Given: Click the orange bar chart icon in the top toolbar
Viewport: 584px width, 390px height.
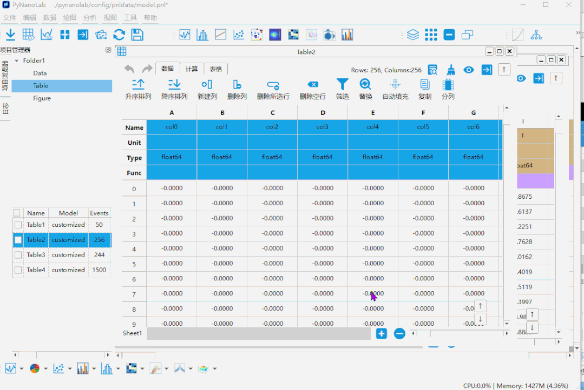Looking at the screenshot, I should (347, 35).
